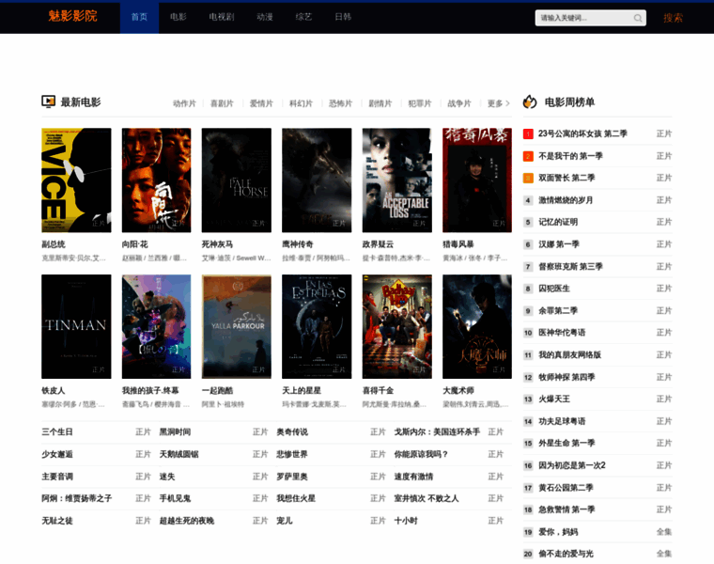Open the 大魔术师 poster
Screen dimensions: 714x564
tap(477, 326)
